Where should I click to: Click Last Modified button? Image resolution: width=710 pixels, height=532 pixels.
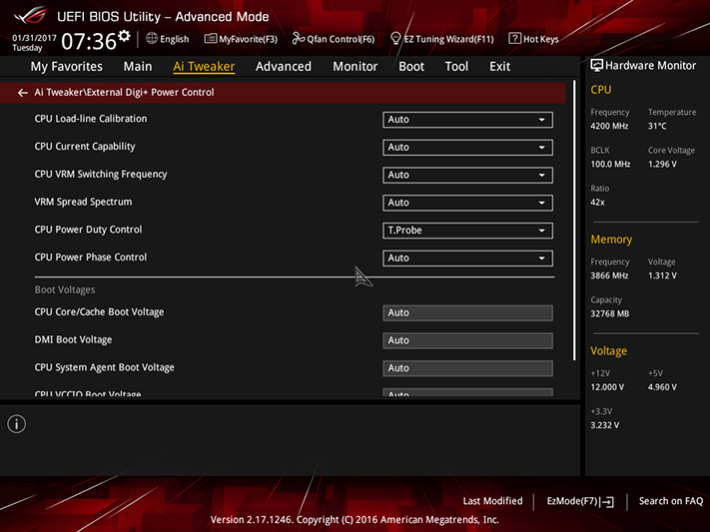pos(492,501)
